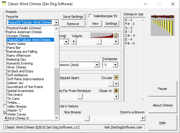Click the wind chimes picture thumbnail
Viewport: 180px width, 133px height.
click(163, 25)
